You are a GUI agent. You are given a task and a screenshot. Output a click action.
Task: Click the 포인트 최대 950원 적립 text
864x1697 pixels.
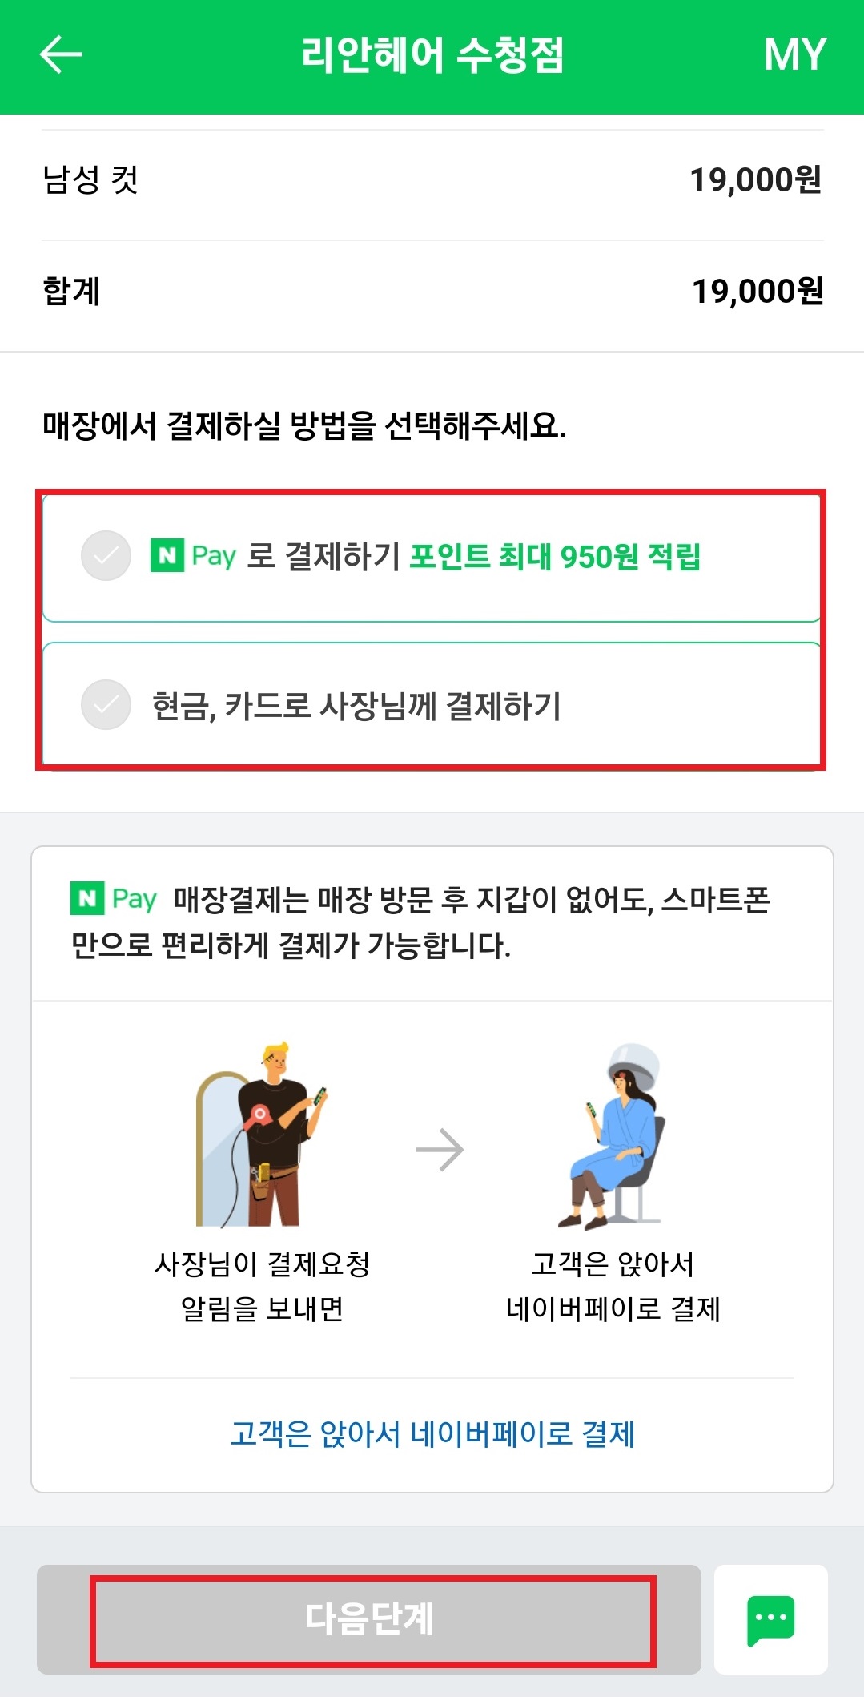click(555, 555)
